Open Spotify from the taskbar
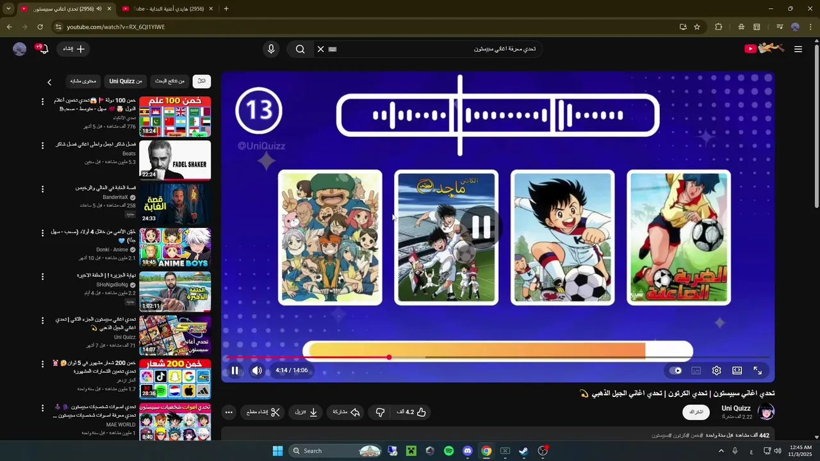The width and height of the screenshot is (820, 461). pos(448,451)
